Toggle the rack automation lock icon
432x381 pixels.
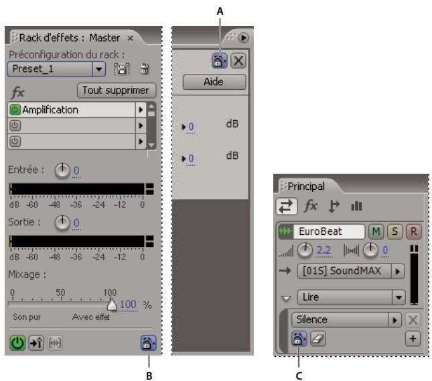pos(148,343)
